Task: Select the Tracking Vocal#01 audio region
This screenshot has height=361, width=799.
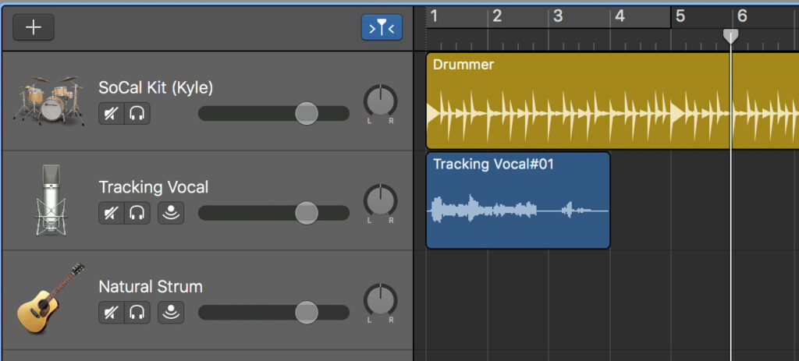Action: (x=518, y=200)
